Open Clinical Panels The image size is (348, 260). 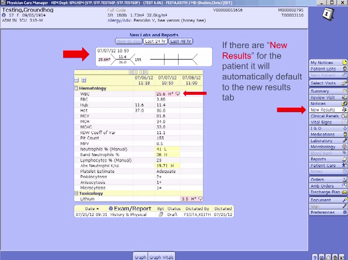click(328, 116)
